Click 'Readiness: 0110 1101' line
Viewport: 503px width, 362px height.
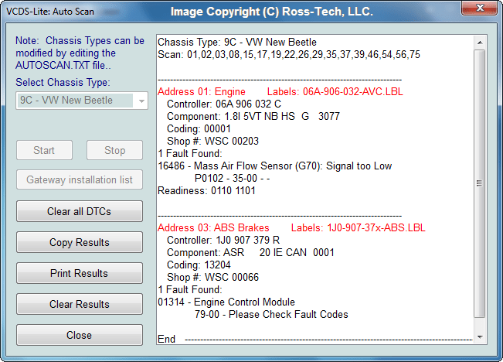pos(206,191)
